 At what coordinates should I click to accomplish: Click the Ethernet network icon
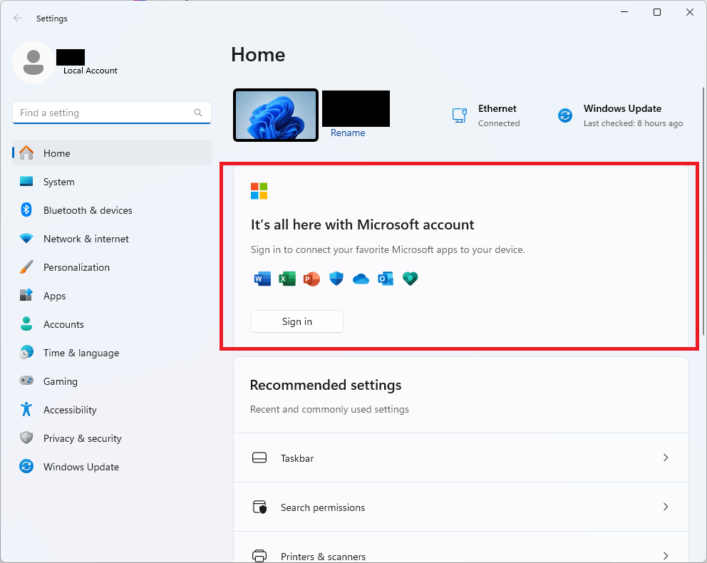tap(460, 115)
